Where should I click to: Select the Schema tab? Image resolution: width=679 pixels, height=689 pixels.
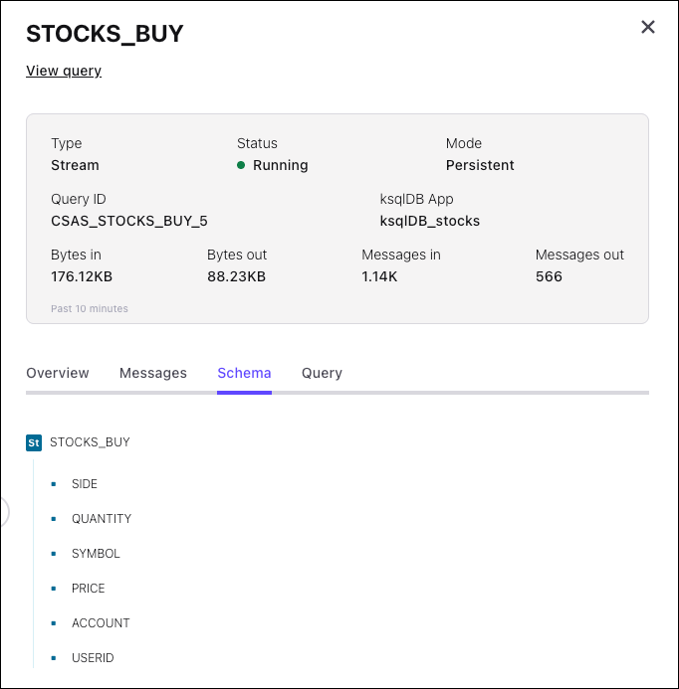click(x=244, y=373)
